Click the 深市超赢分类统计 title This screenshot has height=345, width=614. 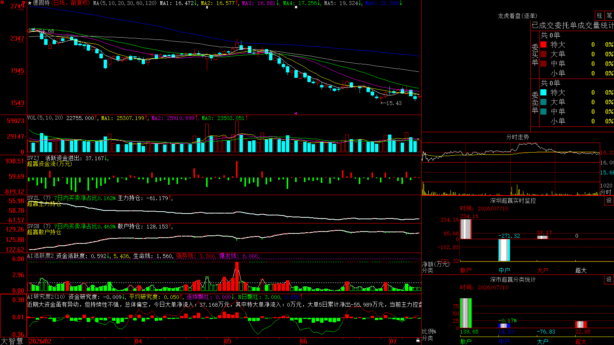tap(513, 279)
